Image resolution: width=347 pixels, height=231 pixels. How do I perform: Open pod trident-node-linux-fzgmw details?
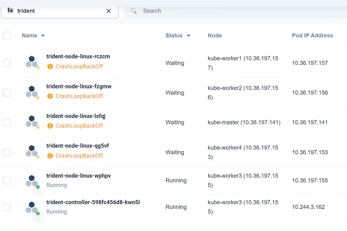coord(79,86)
